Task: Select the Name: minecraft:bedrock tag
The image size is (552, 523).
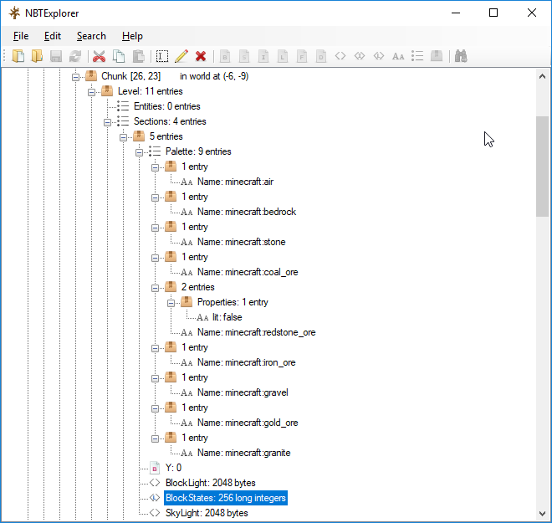Action: click(x=246, y=212)
